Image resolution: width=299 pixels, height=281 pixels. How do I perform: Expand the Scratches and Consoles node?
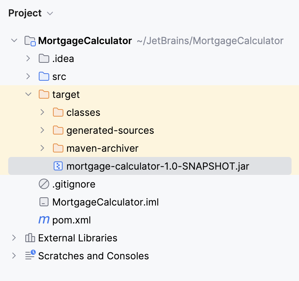[x=14, y=256]
